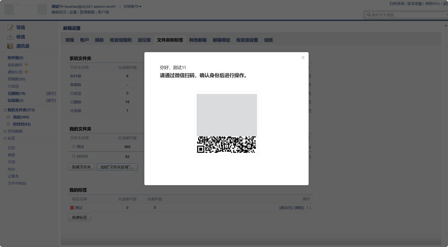Click the 新建文件夹 button
Viewport: 448px width, 247px height.
81,167
